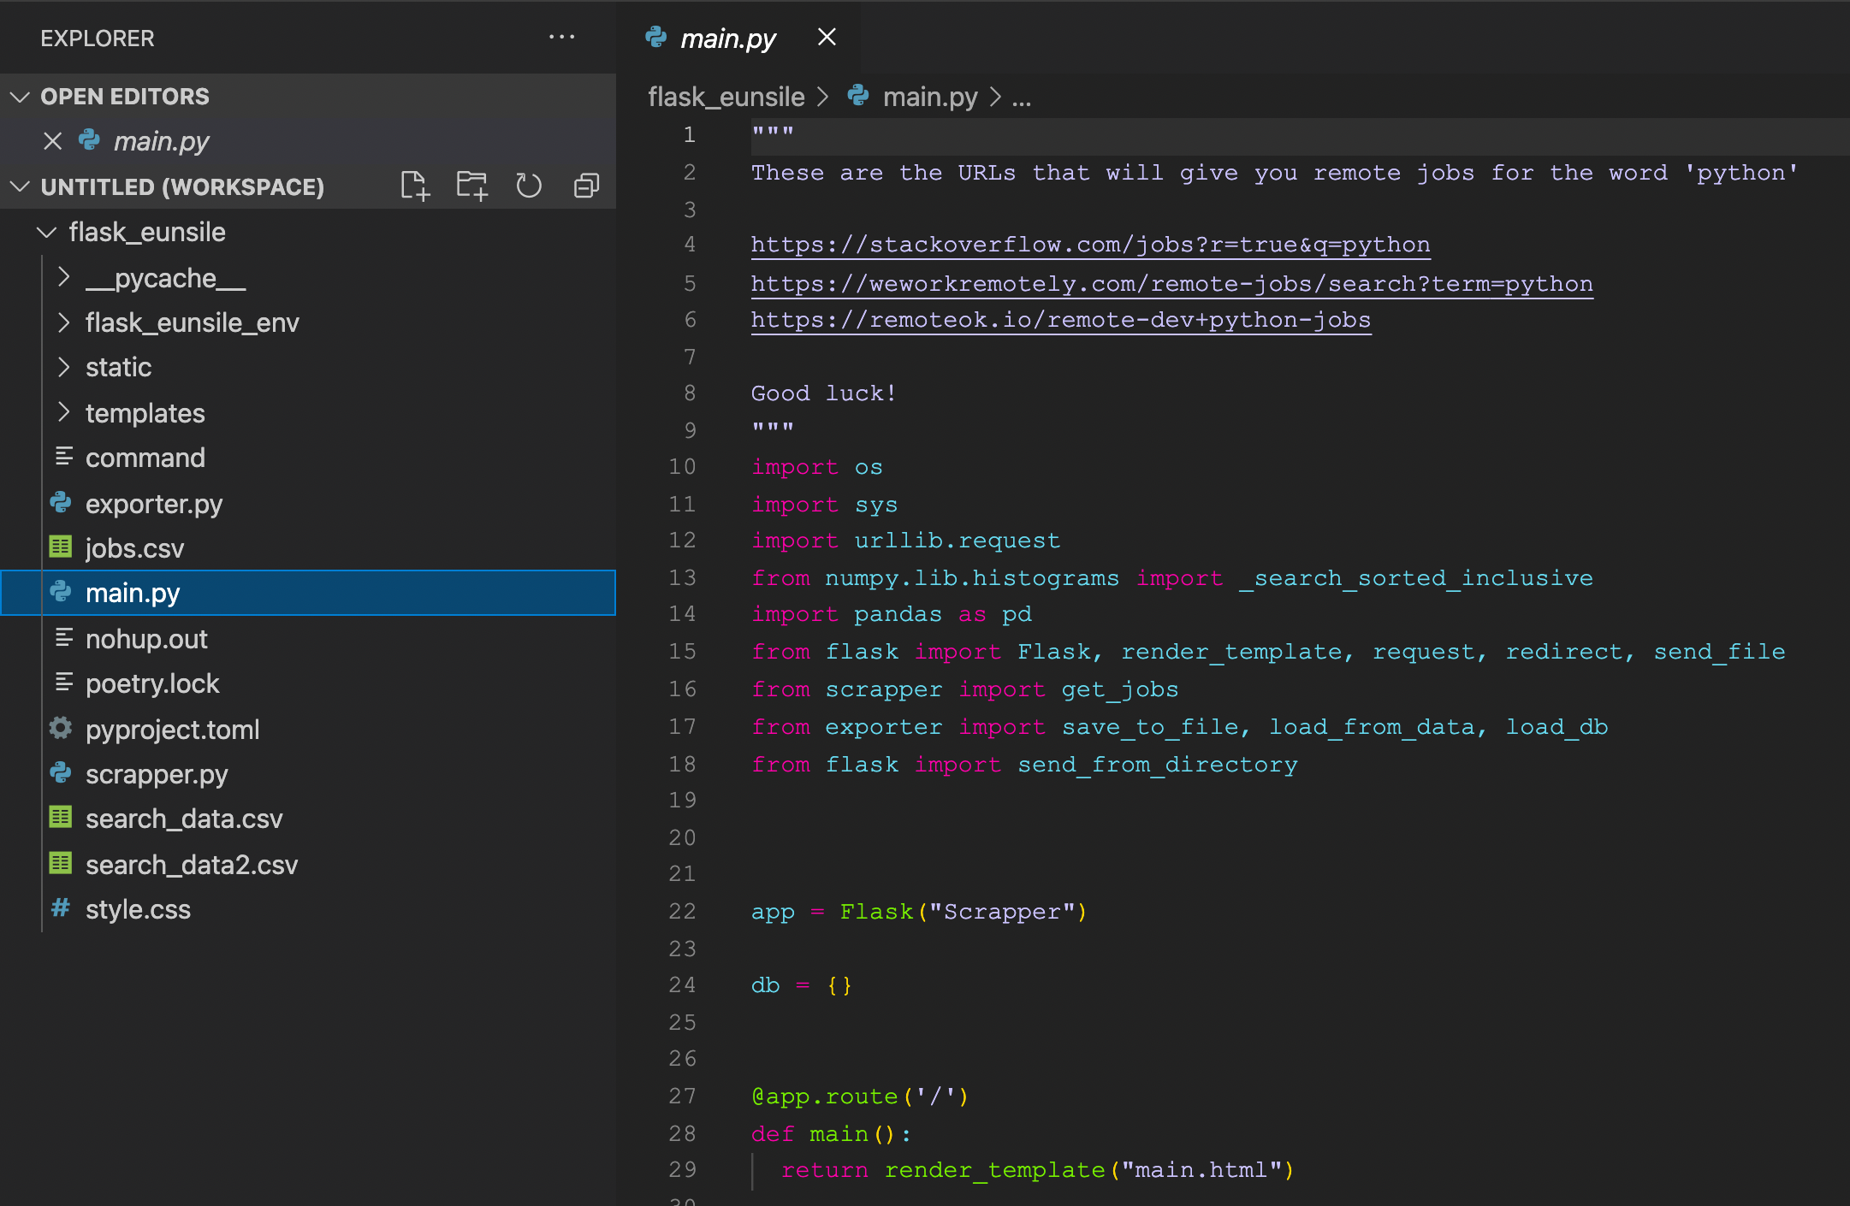Viewport: 1850px width, 1206px height.
Task: Click the New Folder icon in workspace header
Action: [471, 186]
